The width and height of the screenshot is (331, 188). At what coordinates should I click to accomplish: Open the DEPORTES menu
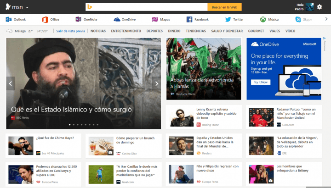pos(154,31)
